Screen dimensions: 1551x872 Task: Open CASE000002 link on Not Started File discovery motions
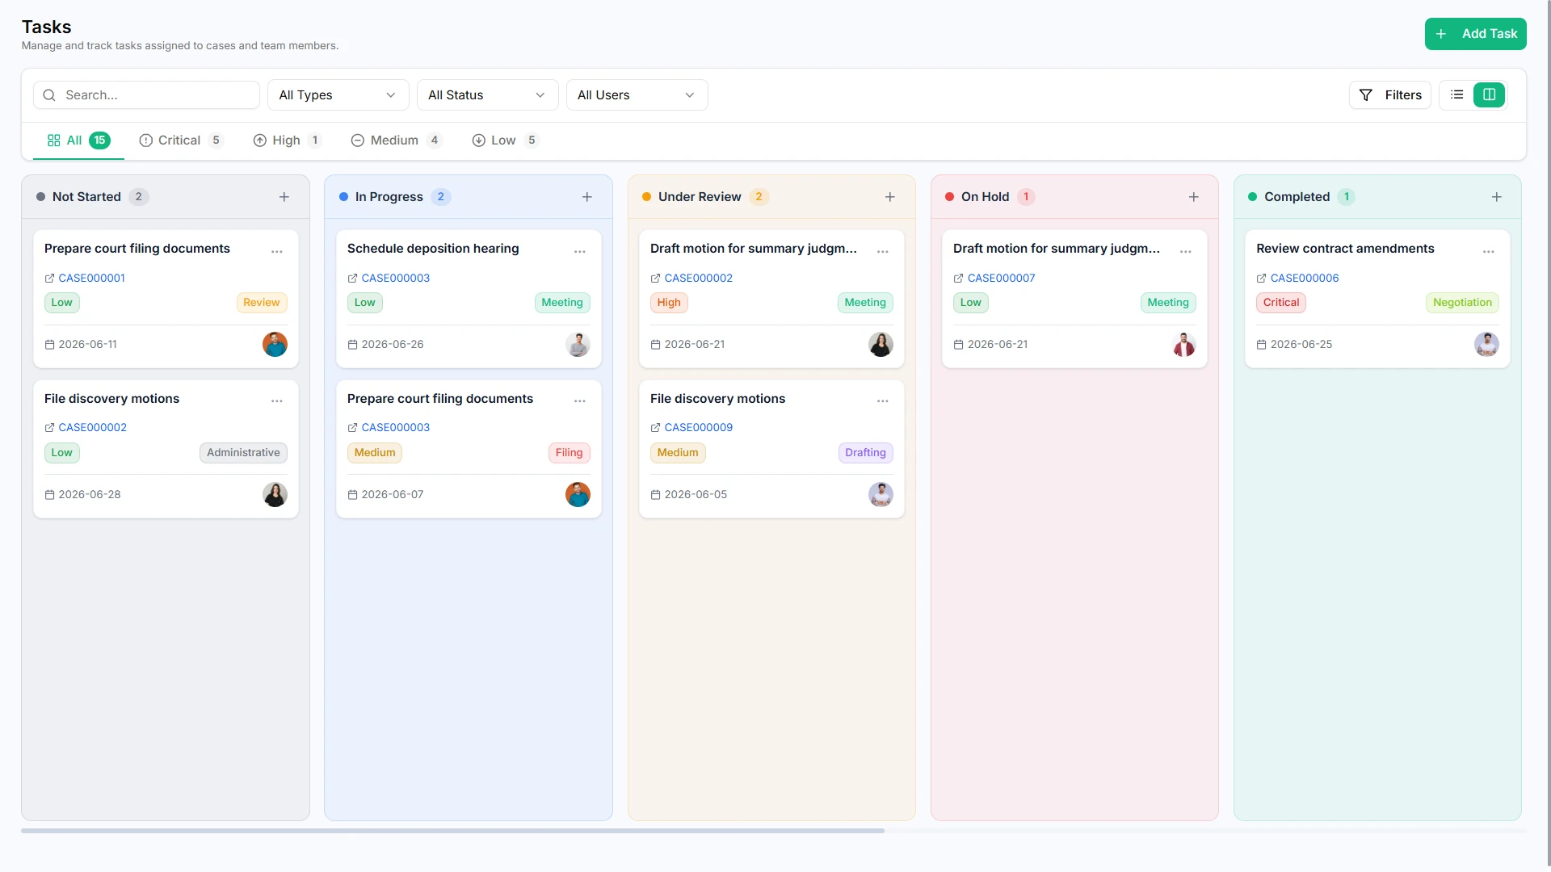pos(92,428)
